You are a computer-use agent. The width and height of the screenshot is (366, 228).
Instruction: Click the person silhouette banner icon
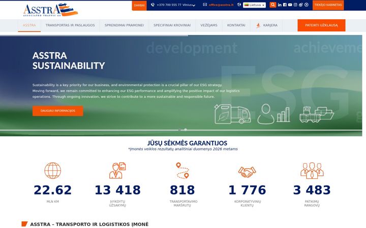pyautogui.click(x=266, y=114)
